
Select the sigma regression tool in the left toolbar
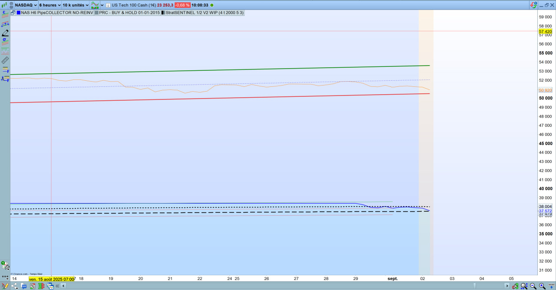[x=5, y=41]
